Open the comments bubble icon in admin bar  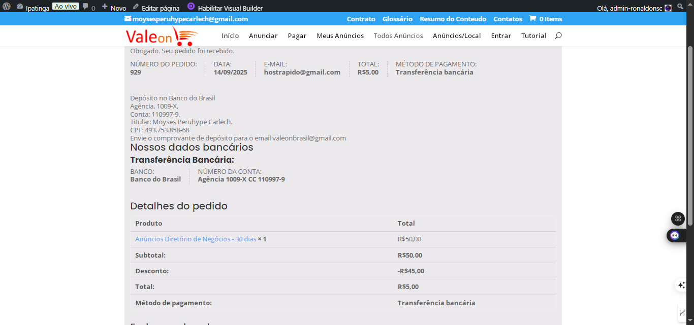[85, 7]
